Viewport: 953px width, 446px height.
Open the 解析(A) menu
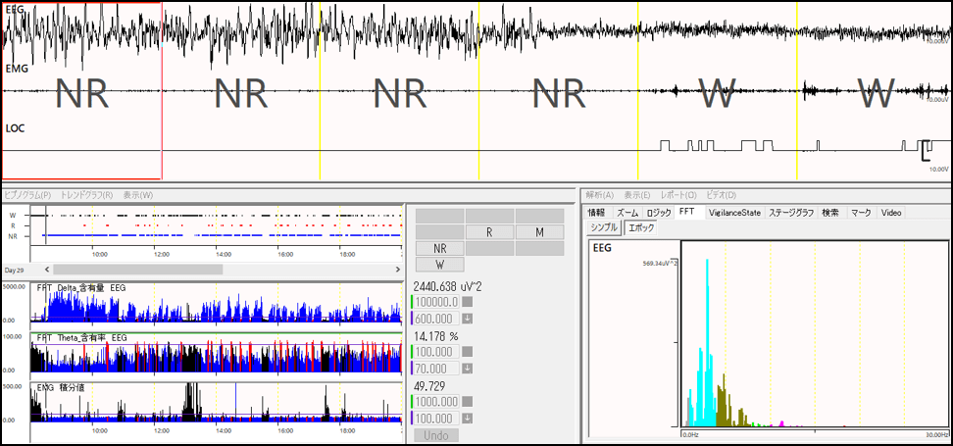coord(600,195)
